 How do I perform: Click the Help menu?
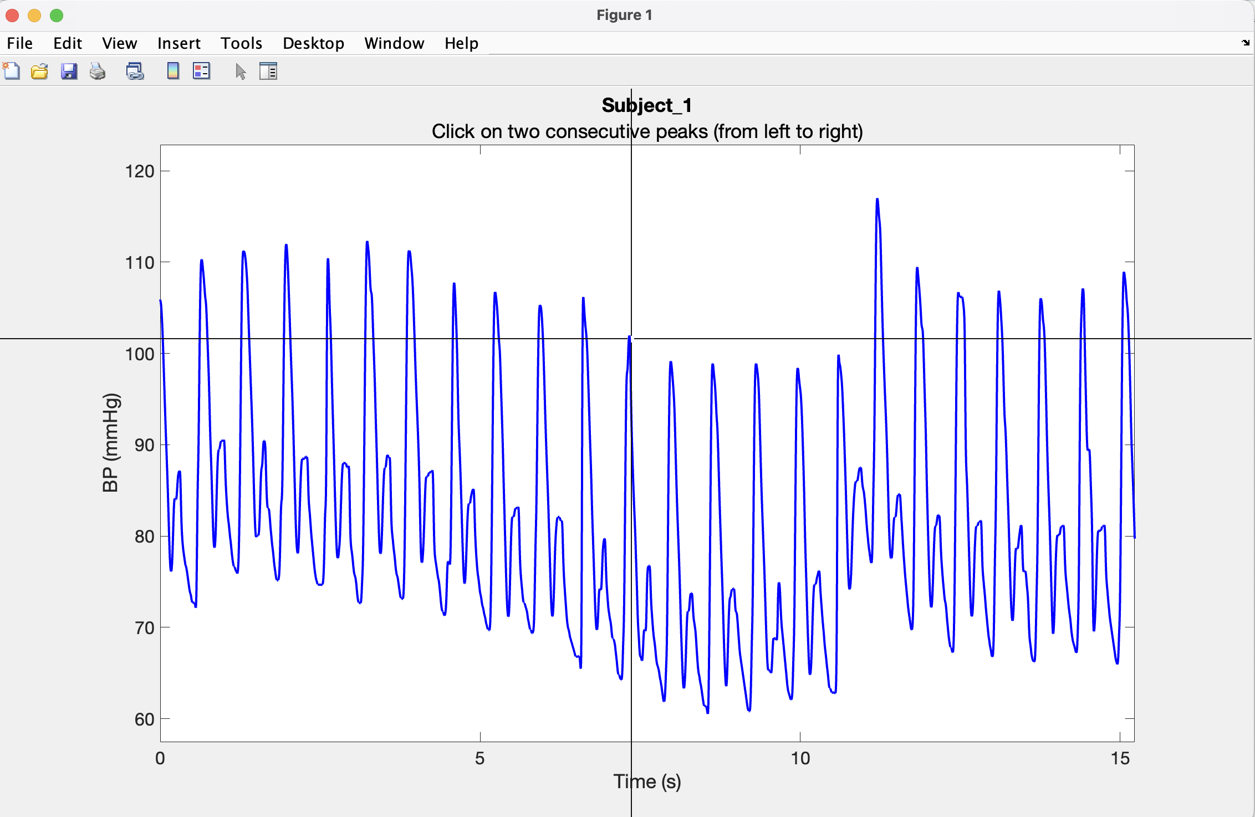461,43
